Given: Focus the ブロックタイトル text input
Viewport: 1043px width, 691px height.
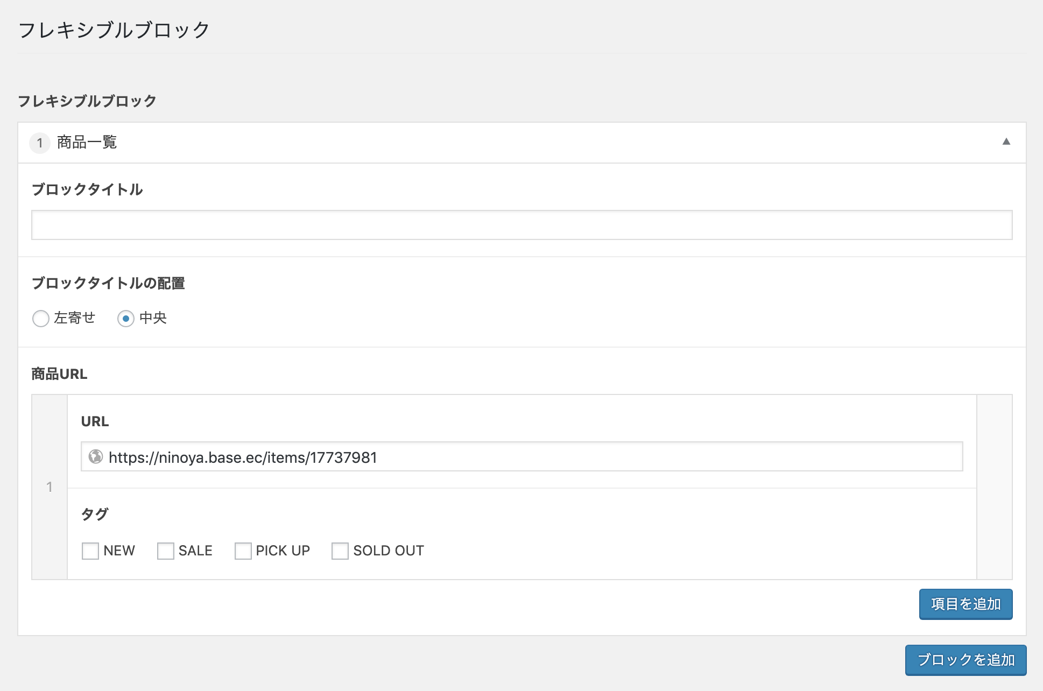Looking at the screenshot, I should click(x=521, y=225).
